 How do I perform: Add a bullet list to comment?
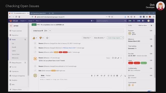click(108, 76)
